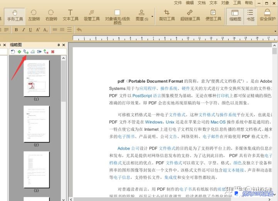Click document horizontal scroll left arrow
Viewport: 278px width, 201px height.
71,199
